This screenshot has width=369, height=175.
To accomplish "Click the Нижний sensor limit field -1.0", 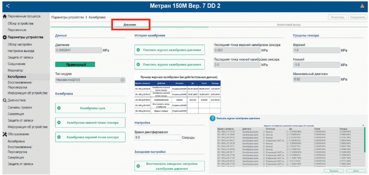I will [316, 65].
